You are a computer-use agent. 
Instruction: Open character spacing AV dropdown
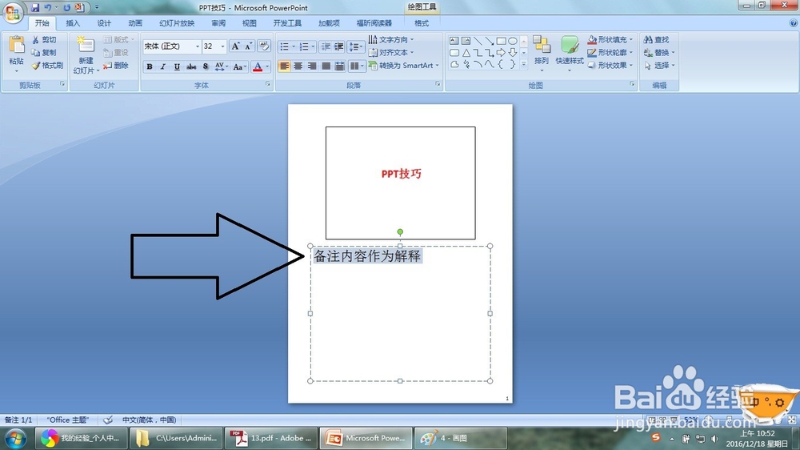pyautogui.click(x=221, y=66)
